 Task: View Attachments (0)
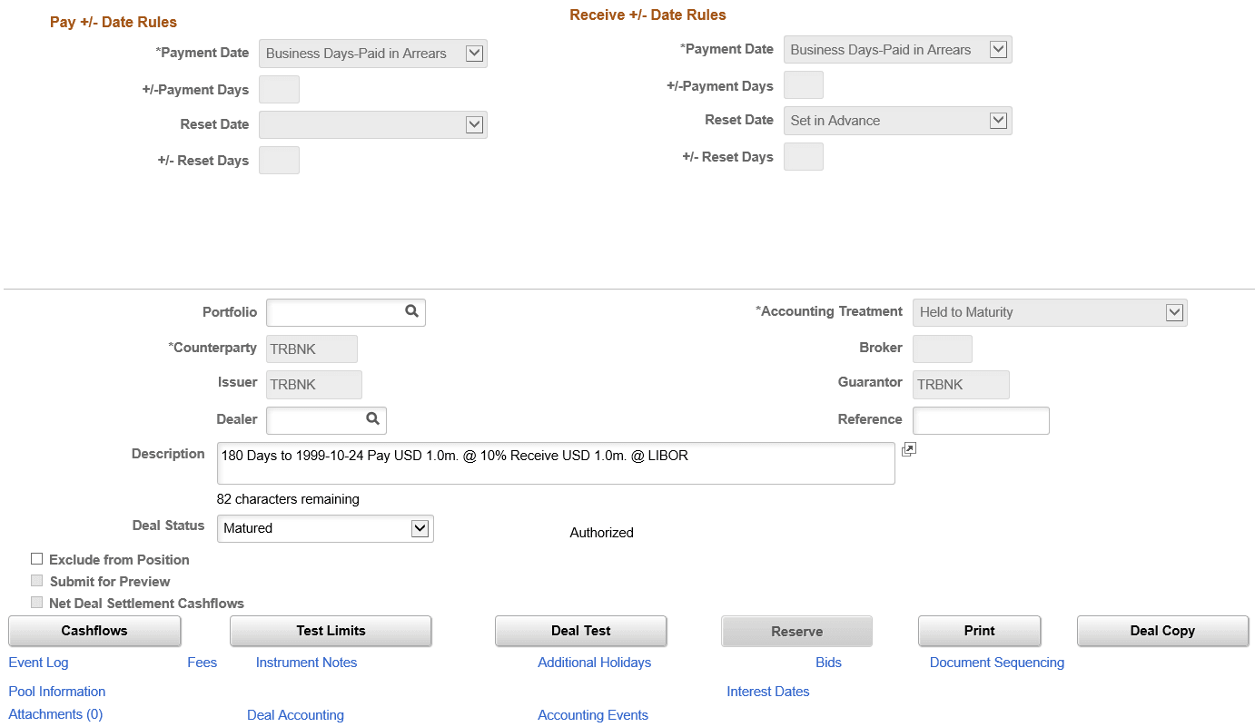tap(54, 714)
